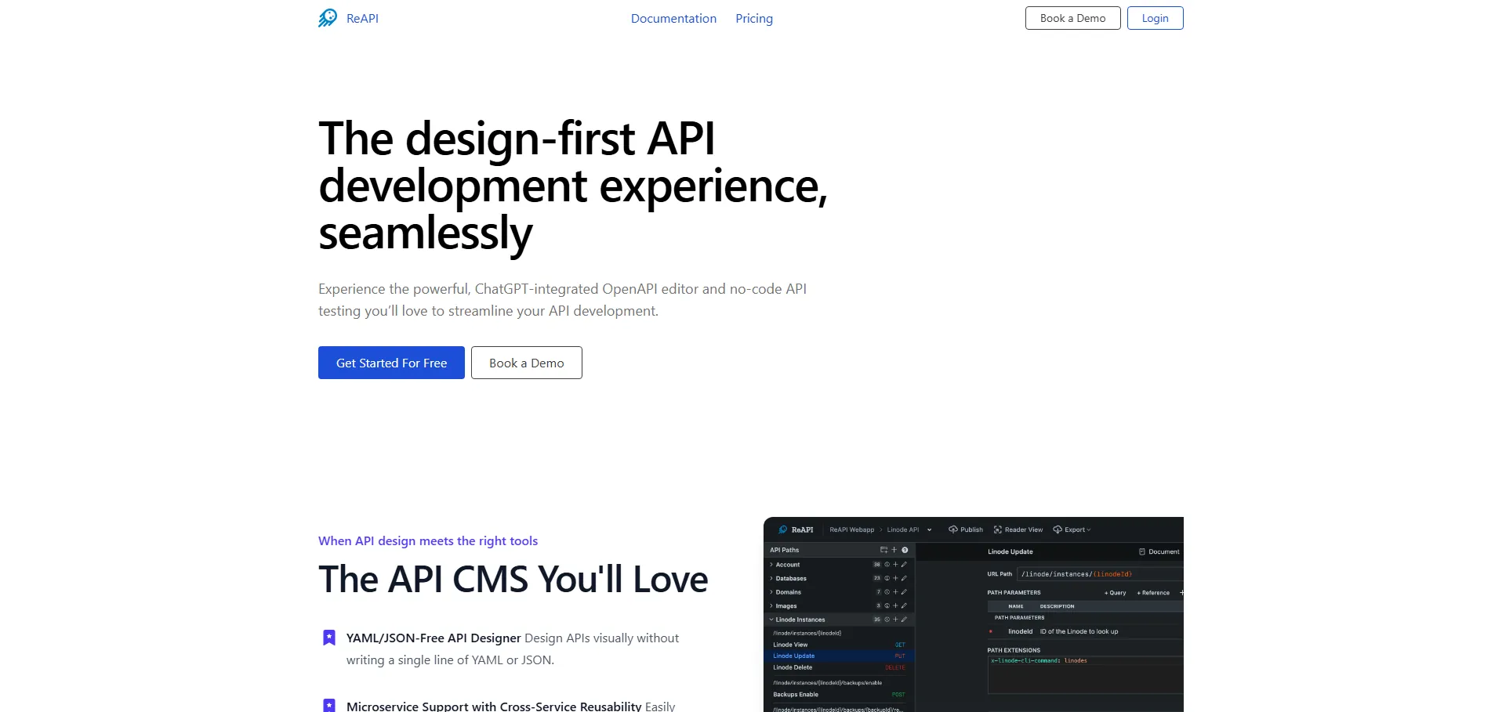Click the help question-mark icon in API Paths

click(905, 550)
